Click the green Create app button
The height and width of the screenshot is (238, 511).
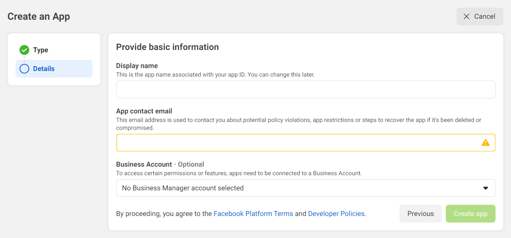[470, 214]
